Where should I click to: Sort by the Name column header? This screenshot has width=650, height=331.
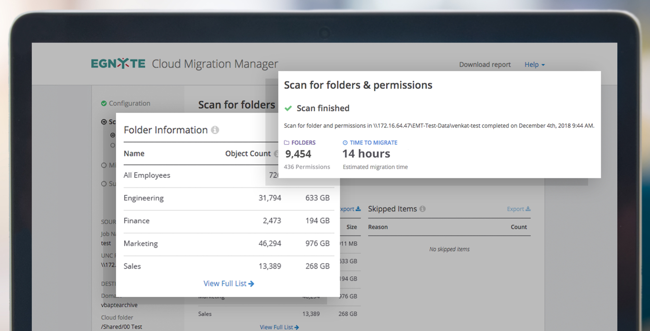pos(134,154)
